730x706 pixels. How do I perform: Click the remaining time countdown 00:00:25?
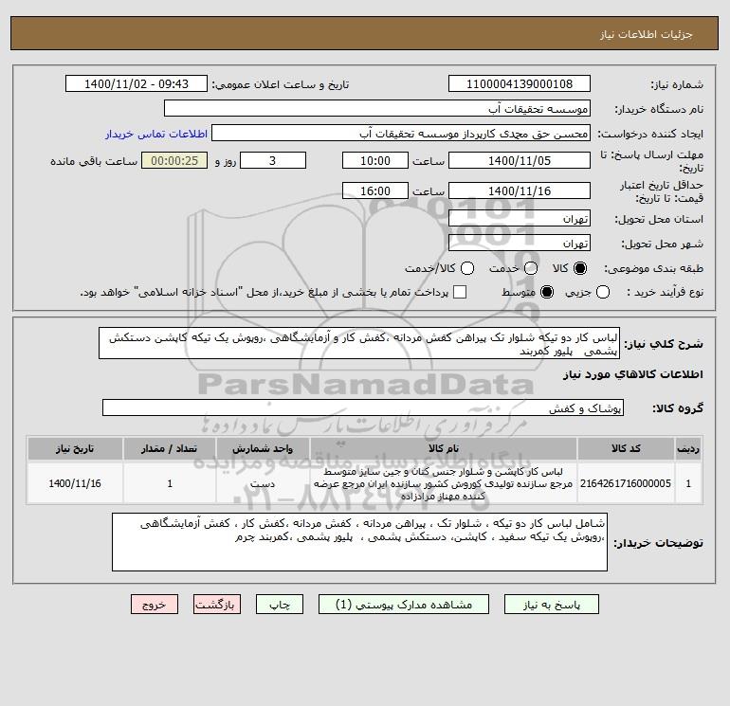(x=174, y=160)
